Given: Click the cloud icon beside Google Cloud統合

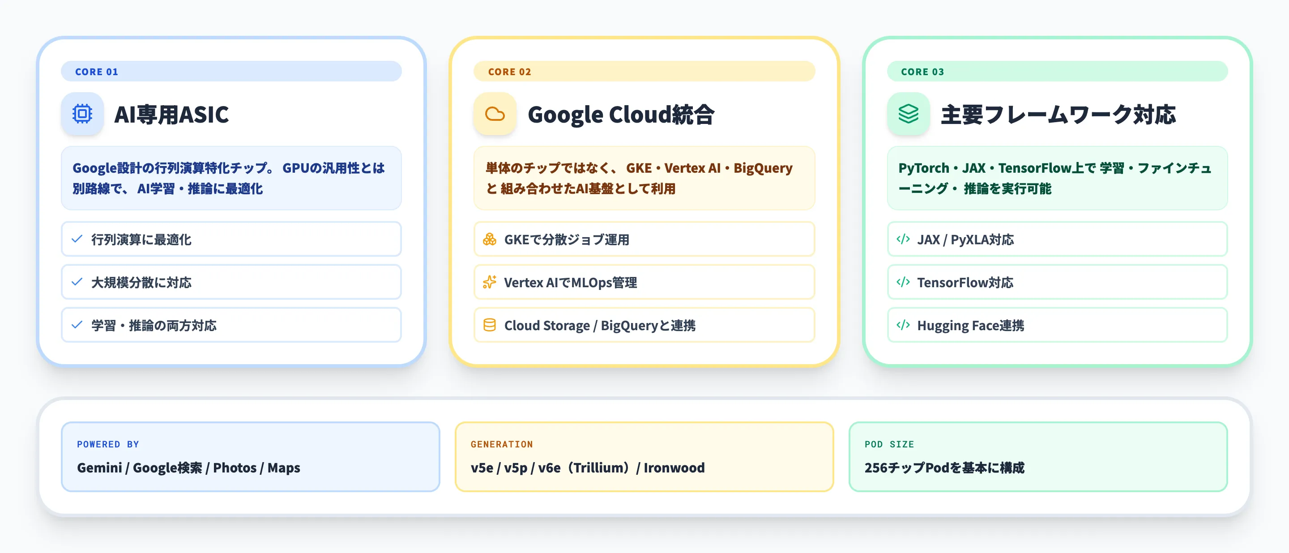Looking at the screenshot, I should coord(495,114).
